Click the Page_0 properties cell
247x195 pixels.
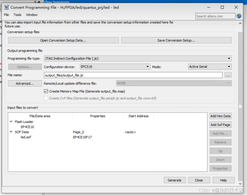[x=78, y=132]
